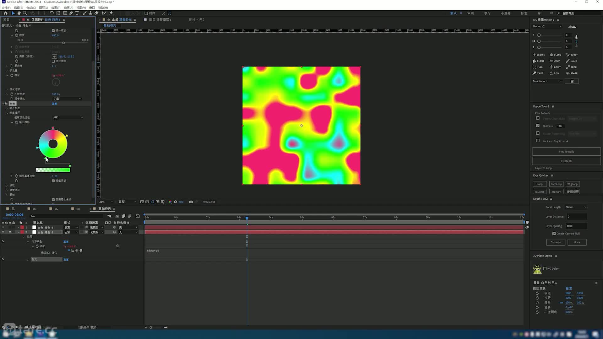Image resolution: width=603 pixels, height=339 pixels.
Task: Select the Clone Stamp tool
Action: click(x=90, y=13)
